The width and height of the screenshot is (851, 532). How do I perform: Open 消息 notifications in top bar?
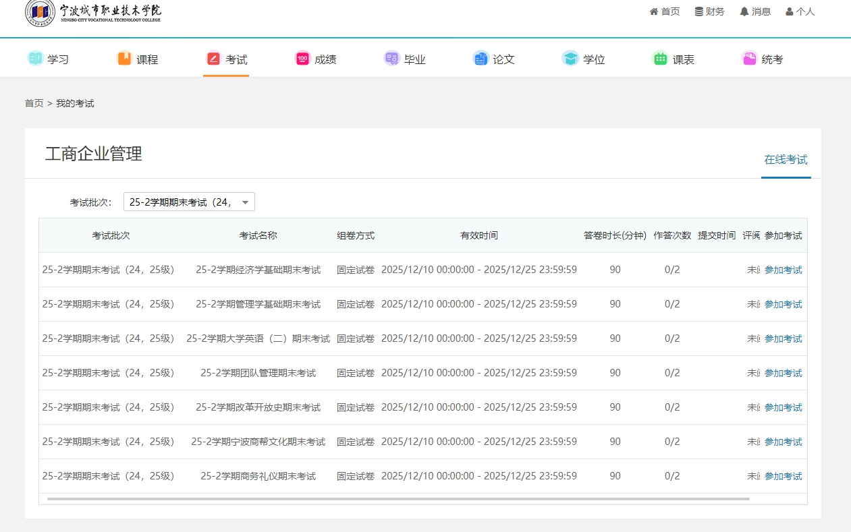(755, 11)
